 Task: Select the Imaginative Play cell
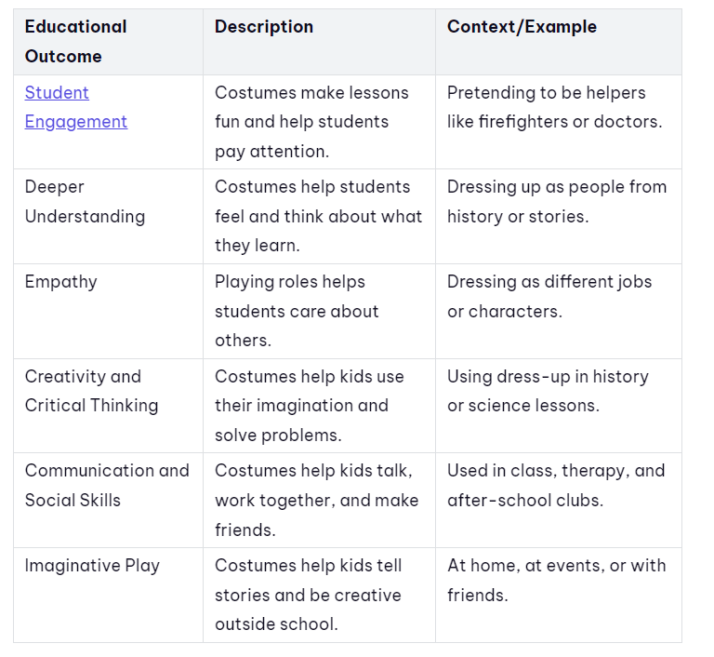point(109,595)
